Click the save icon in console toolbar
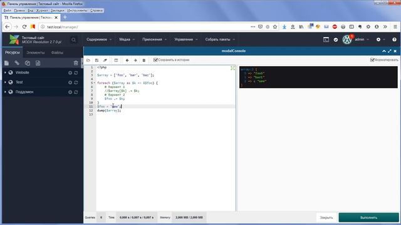401x225 pixels. point(96,60)
